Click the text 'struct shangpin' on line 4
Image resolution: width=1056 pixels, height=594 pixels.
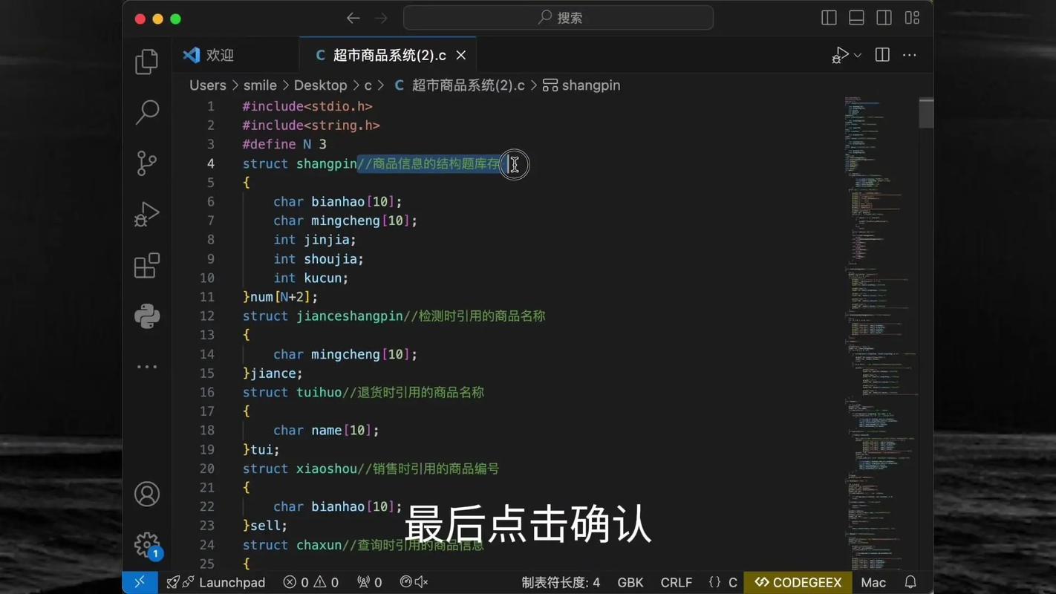[x=299, y=163]
